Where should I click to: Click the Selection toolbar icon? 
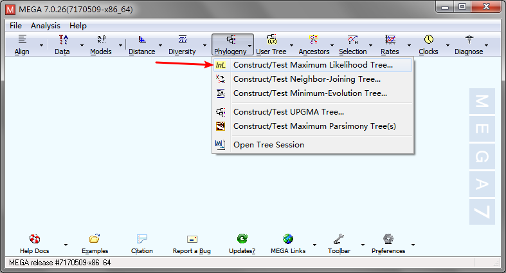point(353,39)
